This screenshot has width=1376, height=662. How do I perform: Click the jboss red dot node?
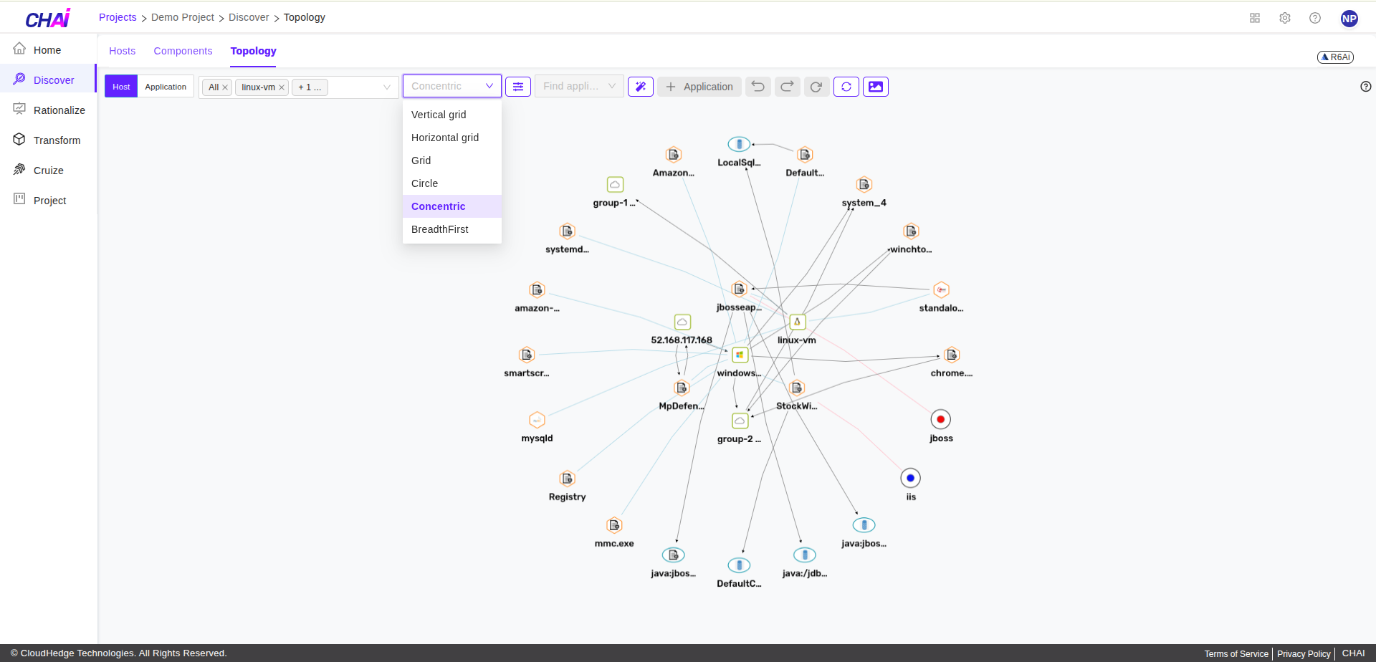coord(940,420)
